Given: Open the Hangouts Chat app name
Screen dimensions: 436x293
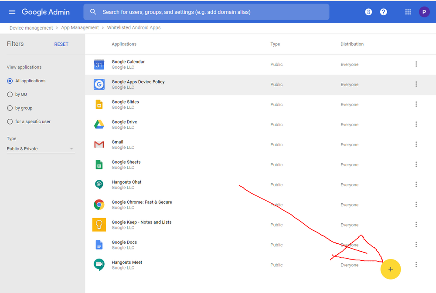Looking at the screenshot, I should pyautogui.click(x=126, y=182).
